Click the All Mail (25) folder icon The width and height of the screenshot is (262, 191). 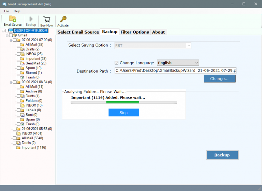click(23, 44)
